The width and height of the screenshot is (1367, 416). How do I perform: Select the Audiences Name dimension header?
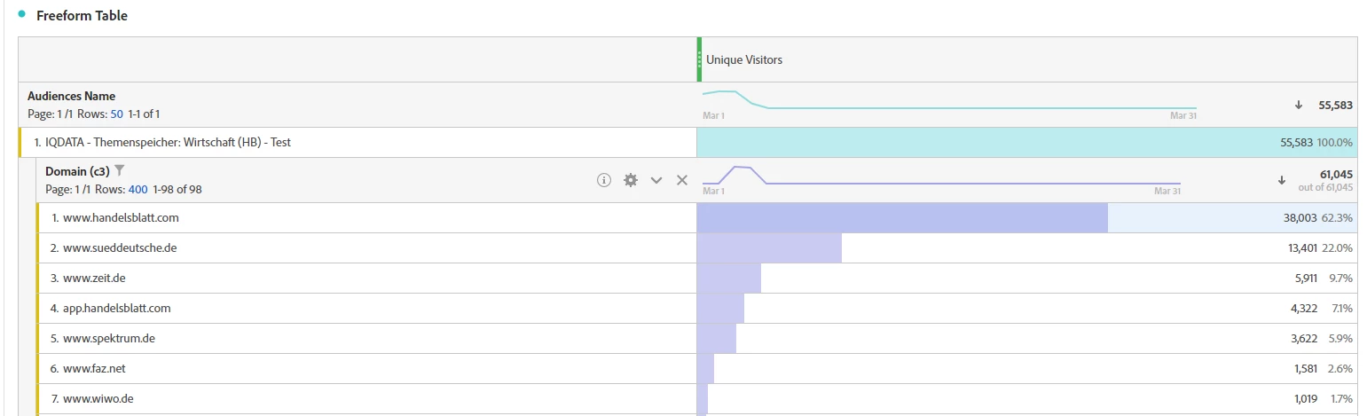[x=71, y=96]
